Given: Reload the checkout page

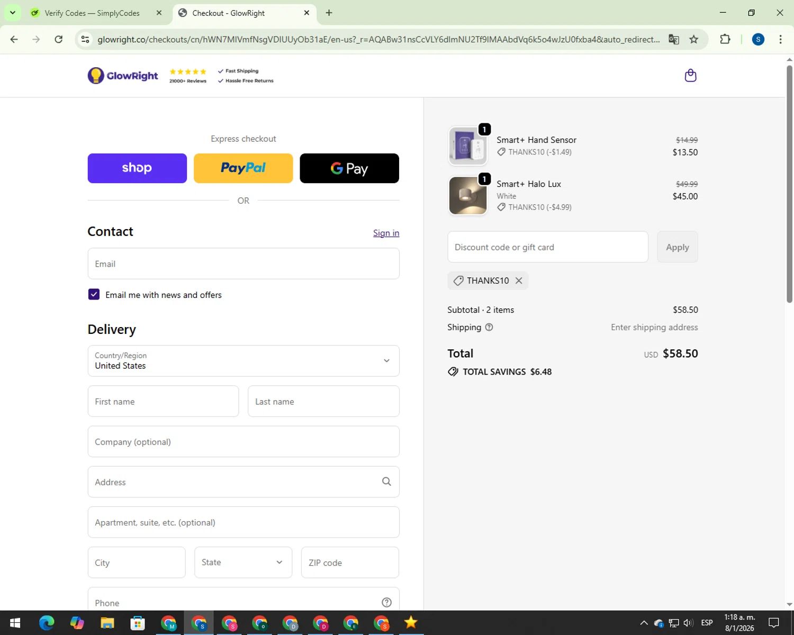Looking at the screenshot, I should [59, 39].
